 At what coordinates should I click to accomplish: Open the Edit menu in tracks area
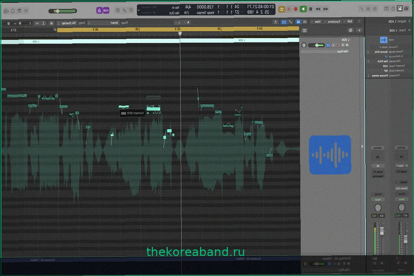(x=348, y=21)
